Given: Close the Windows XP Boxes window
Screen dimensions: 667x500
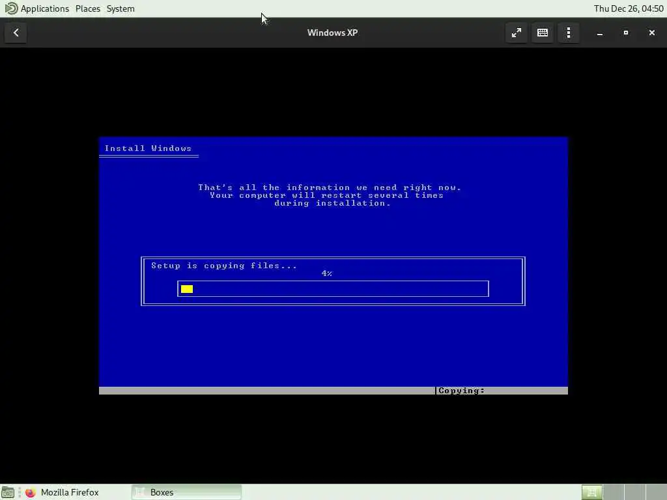Looking at the screenshot, I should coord(651,33).
